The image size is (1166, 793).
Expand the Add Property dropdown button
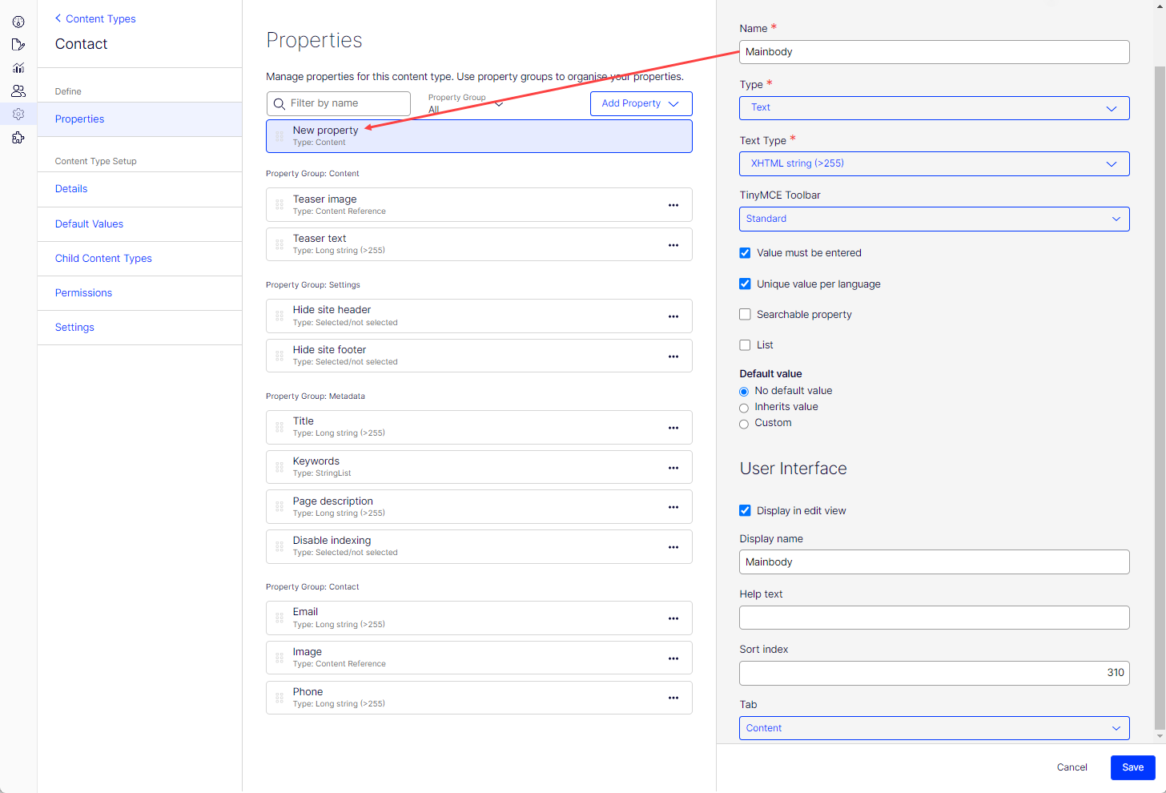tap(641, 103)
